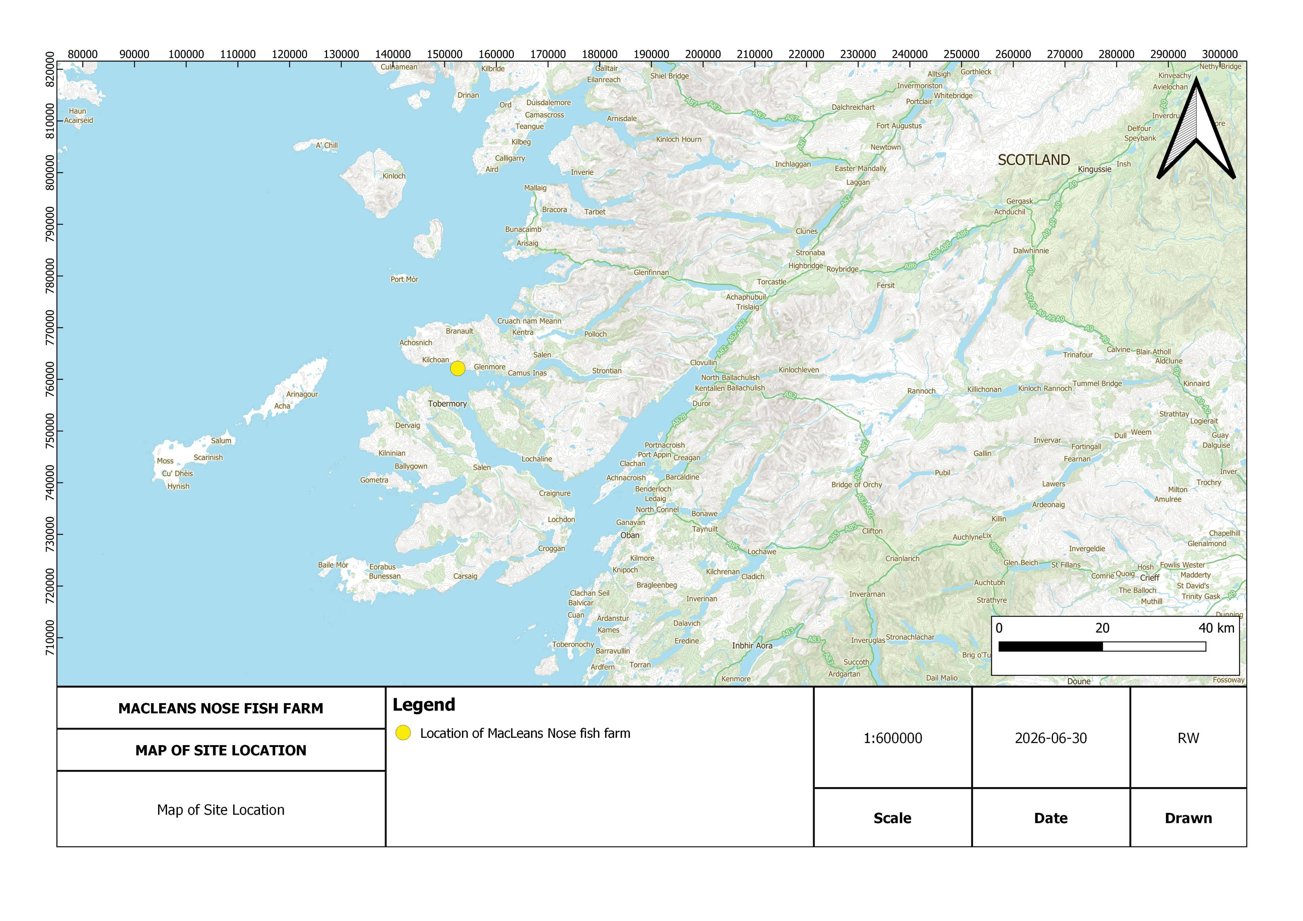This screenshot has width=1303, height=921.
Task: Click the Arinagour label on Coll
Action: [x=302, y=394]
